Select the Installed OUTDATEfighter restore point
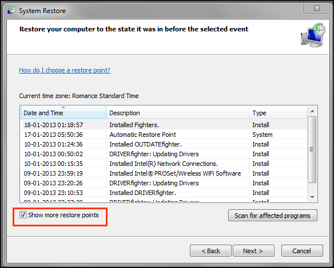Screen dimensions: 334x268 [164, 144]
